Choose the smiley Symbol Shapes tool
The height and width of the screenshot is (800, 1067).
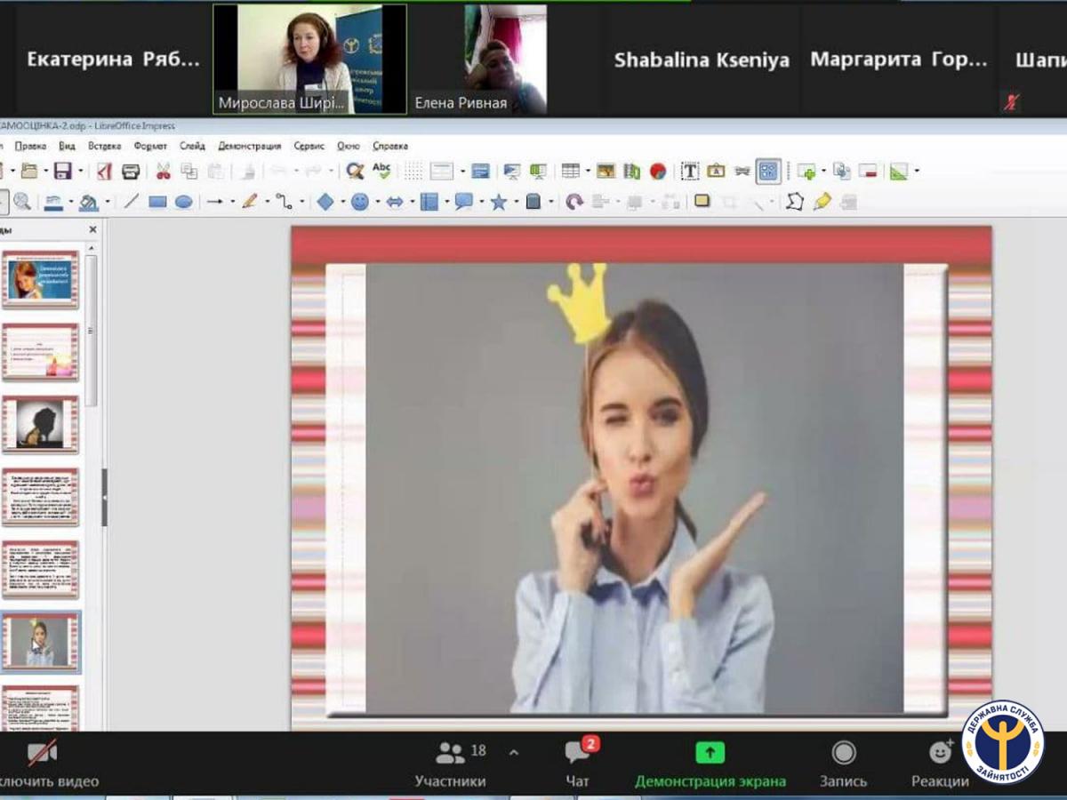pos(359,202)
